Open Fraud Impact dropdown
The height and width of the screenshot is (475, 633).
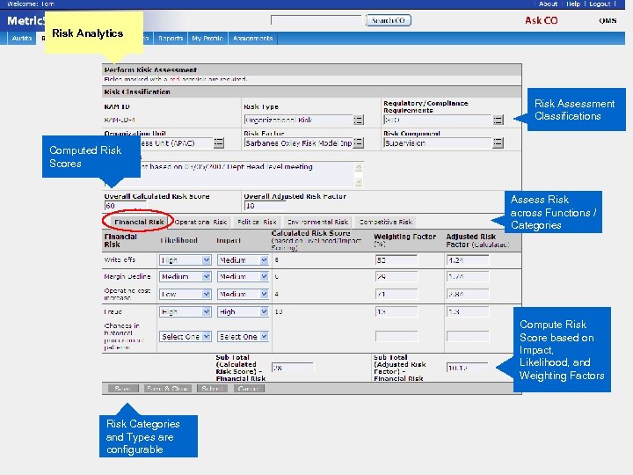coord(243,311)
